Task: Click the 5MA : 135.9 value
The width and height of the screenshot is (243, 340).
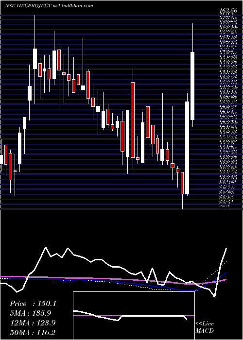Action: pyautogui.click(x=31, y=313)
